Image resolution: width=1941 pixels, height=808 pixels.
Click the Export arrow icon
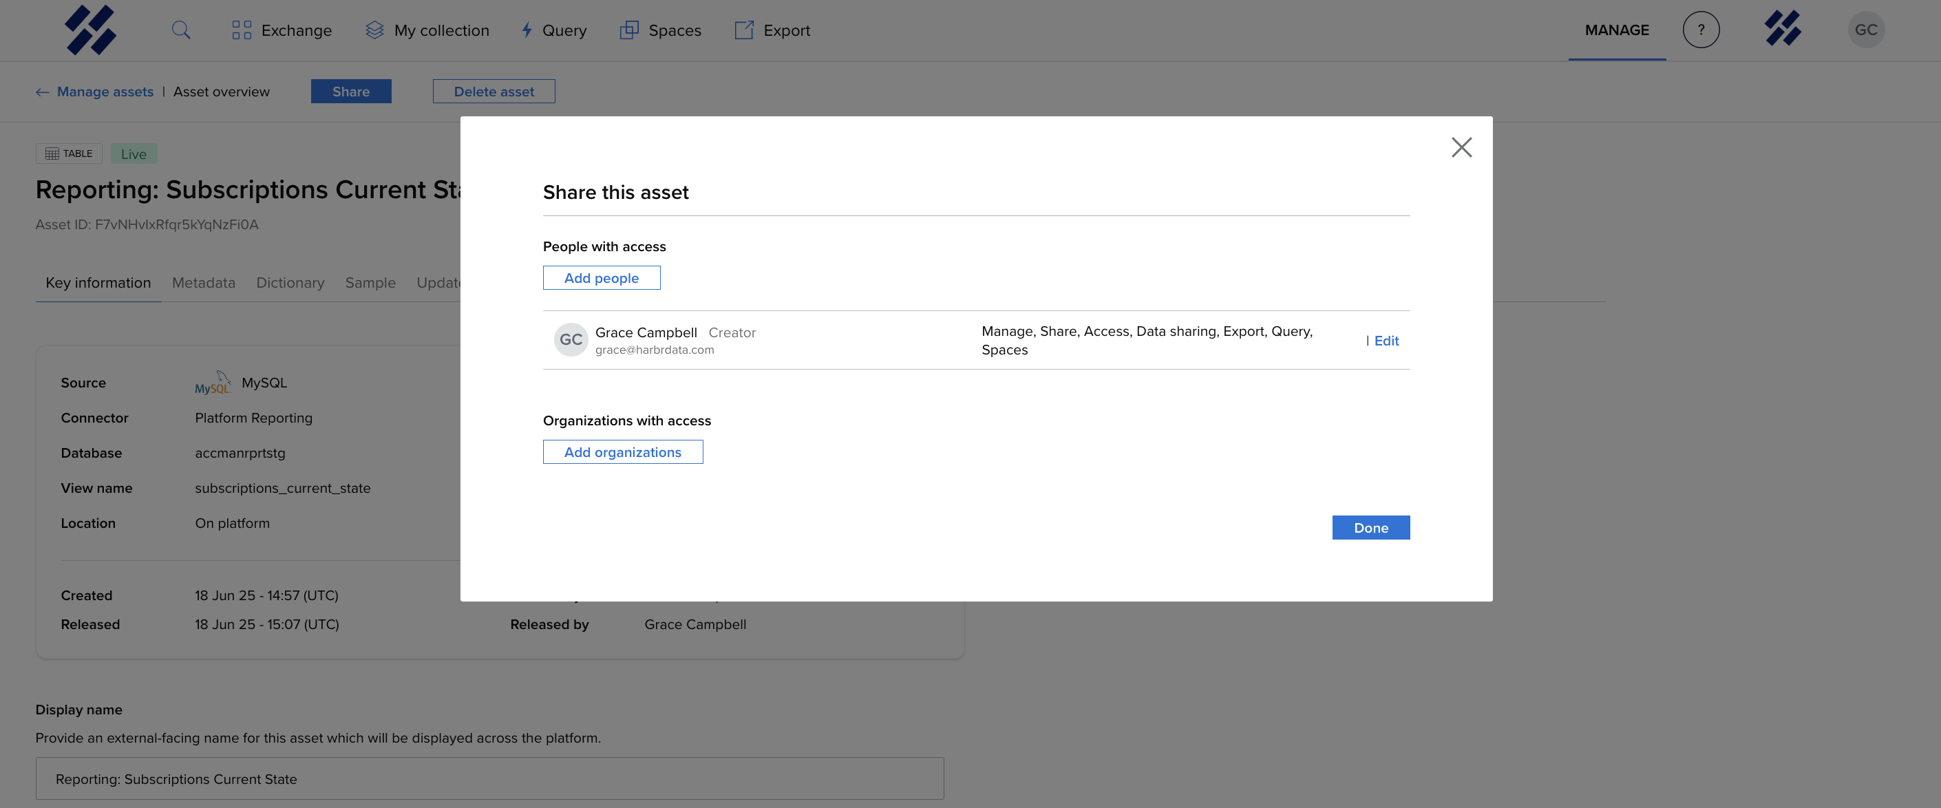point(743,30)
